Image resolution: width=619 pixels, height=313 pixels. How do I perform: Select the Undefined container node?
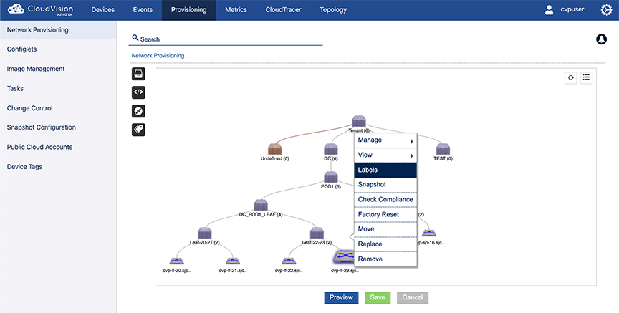click(x=275, y=149)
